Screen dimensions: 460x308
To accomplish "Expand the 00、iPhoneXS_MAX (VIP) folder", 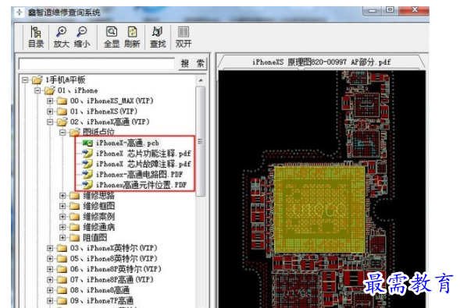I will click(x=50, y=101).
